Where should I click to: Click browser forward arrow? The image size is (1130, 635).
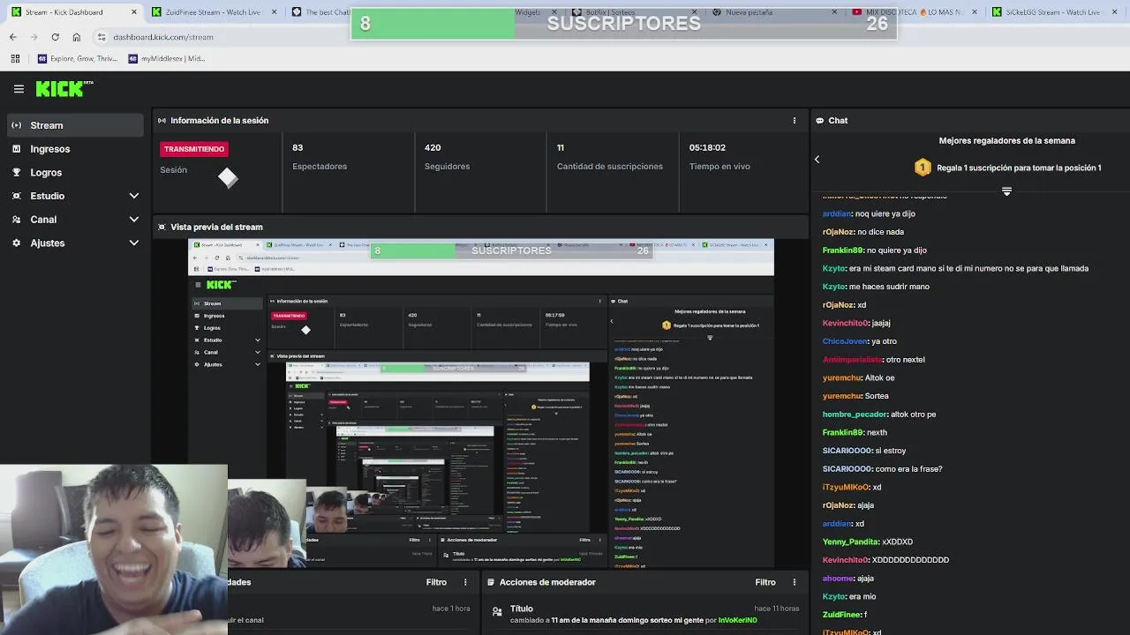[x=34, y=37]
